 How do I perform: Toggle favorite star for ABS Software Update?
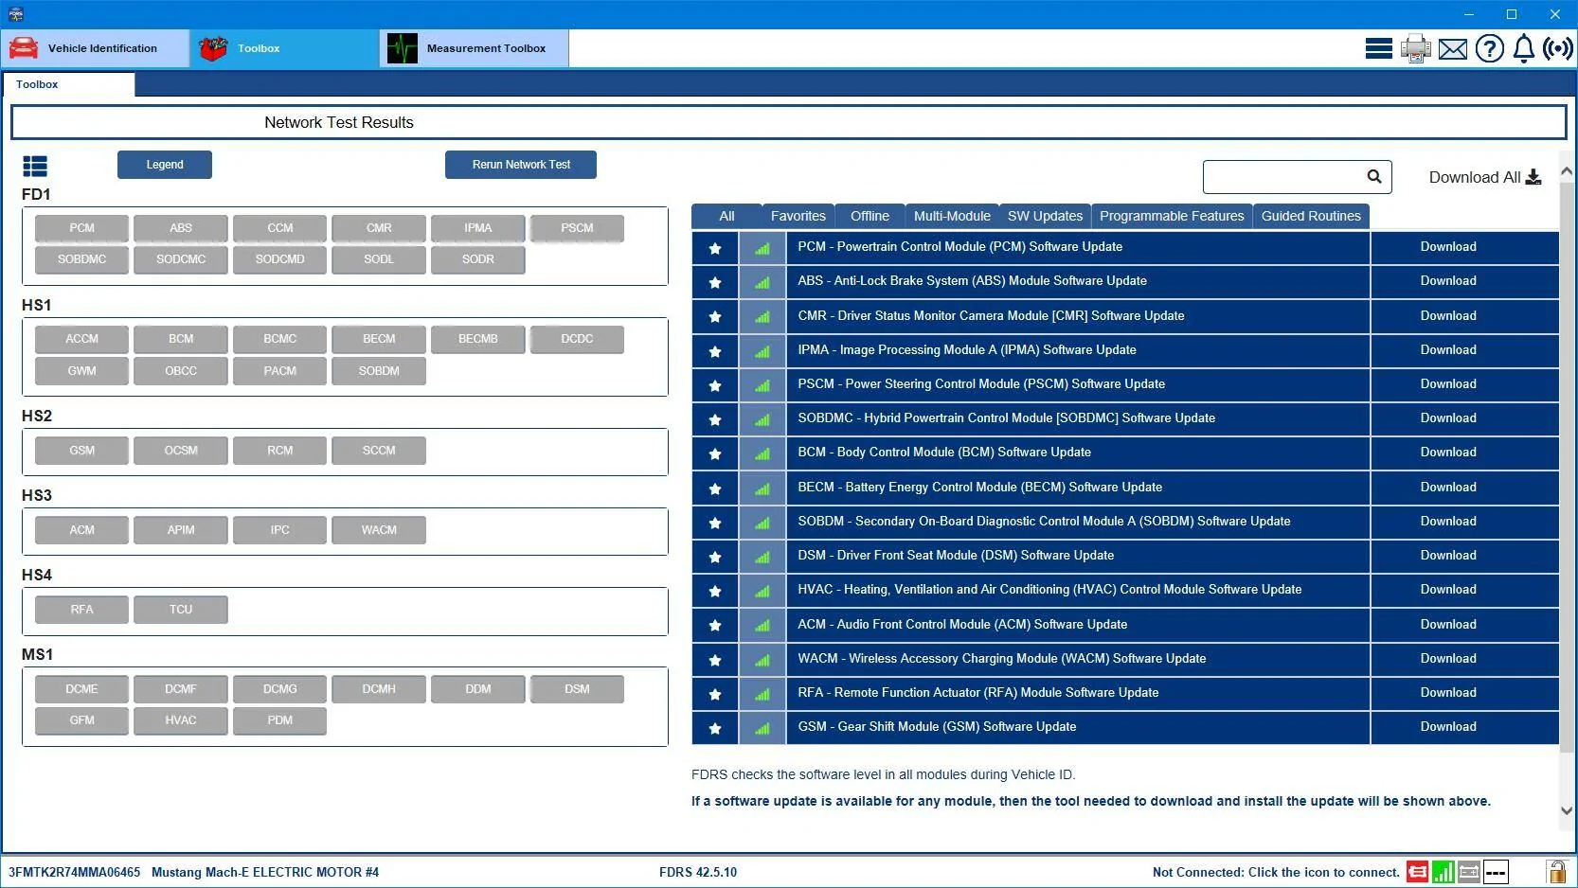pyautogui.click(x=715, y=282)
